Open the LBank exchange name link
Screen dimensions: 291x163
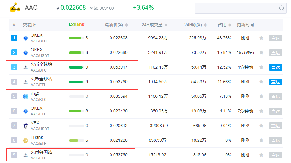click(37, 137)
